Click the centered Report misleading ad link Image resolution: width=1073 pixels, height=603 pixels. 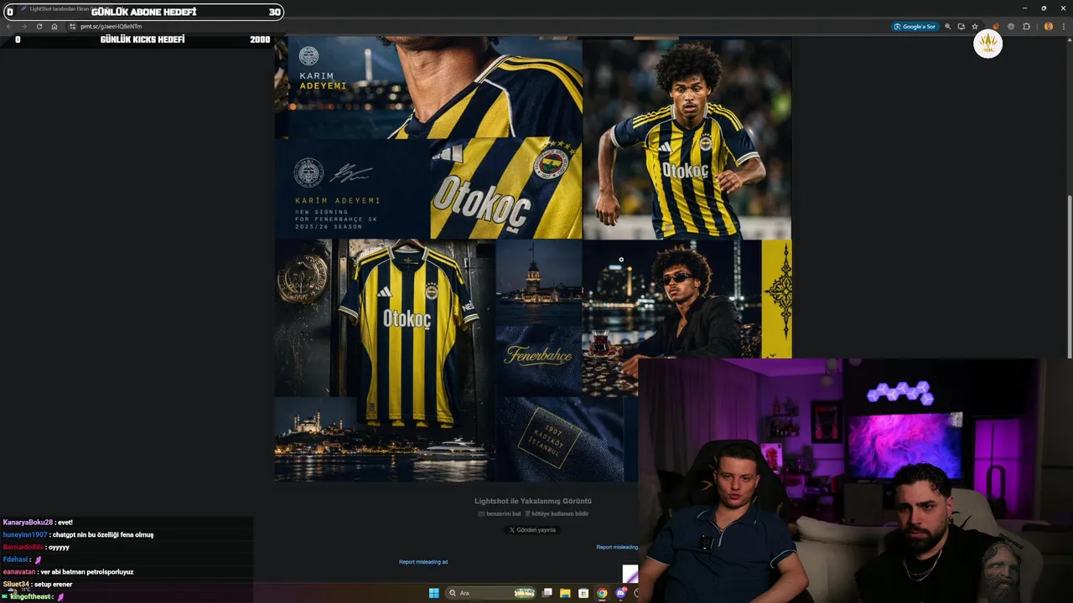(x=423, y=562)
